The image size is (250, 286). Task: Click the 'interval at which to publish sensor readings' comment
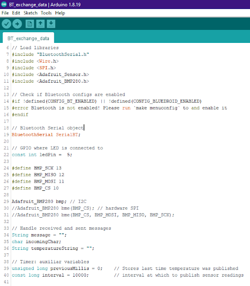(x=179, y=275)
